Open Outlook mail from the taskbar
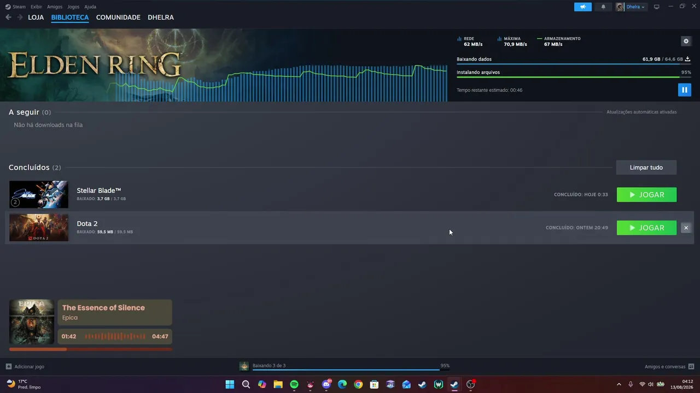 click(x=406, y=384)
